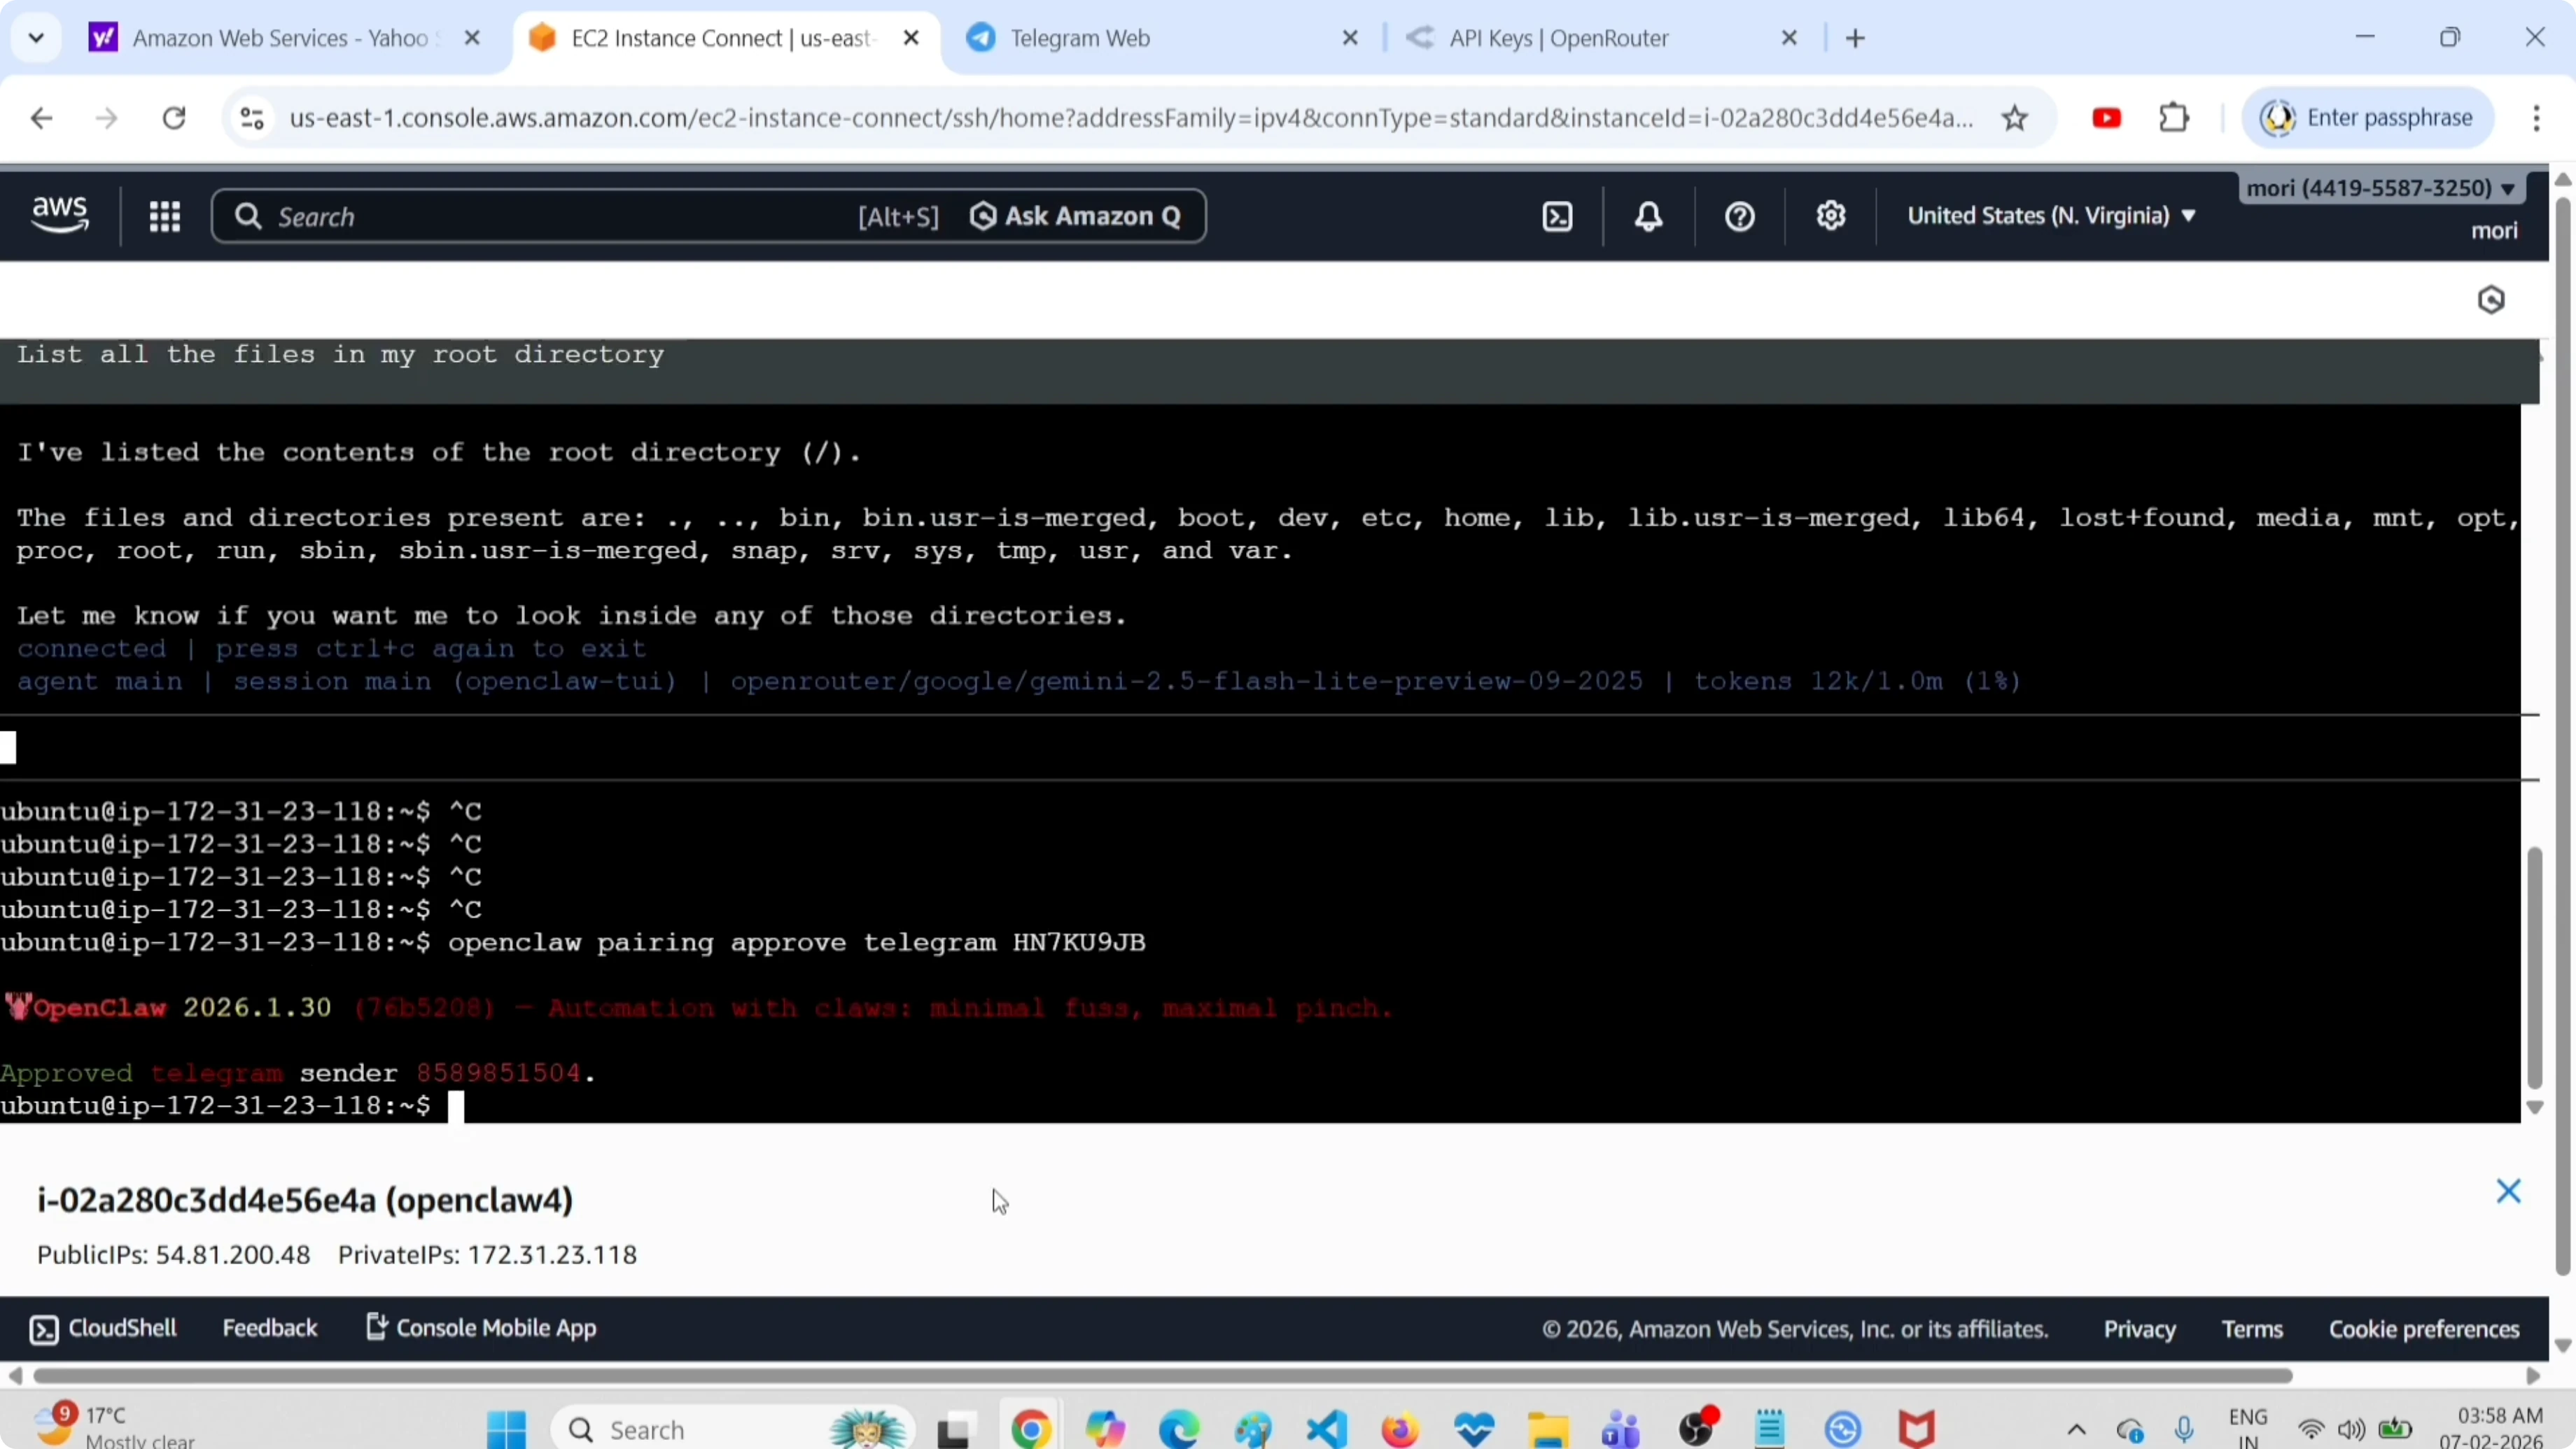Screen dimensions: 2576x1449
Task: Open the AWS services grid menu
Action: click(164, 217)
